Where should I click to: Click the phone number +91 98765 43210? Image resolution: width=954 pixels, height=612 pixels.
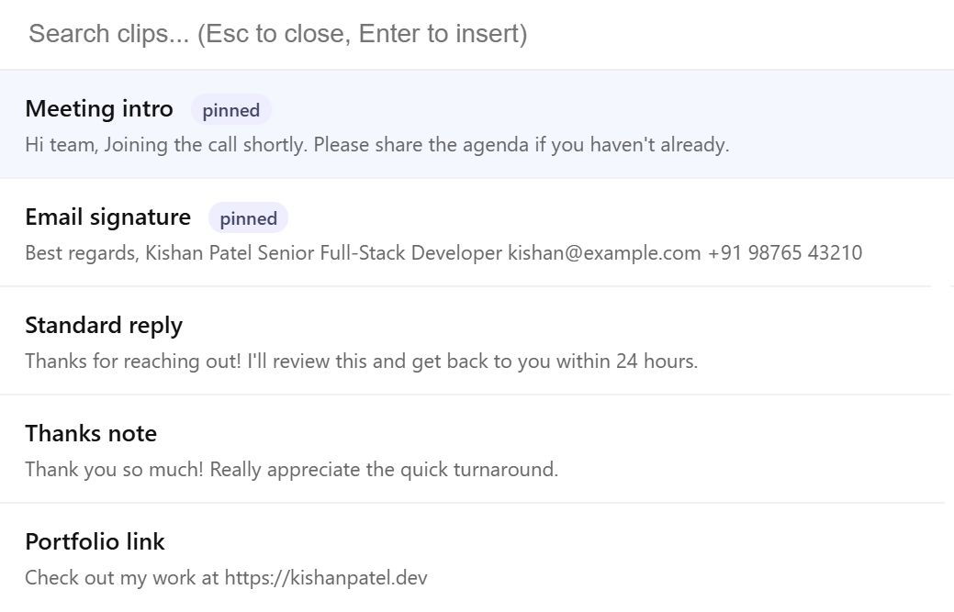click(x=785, y=253)
